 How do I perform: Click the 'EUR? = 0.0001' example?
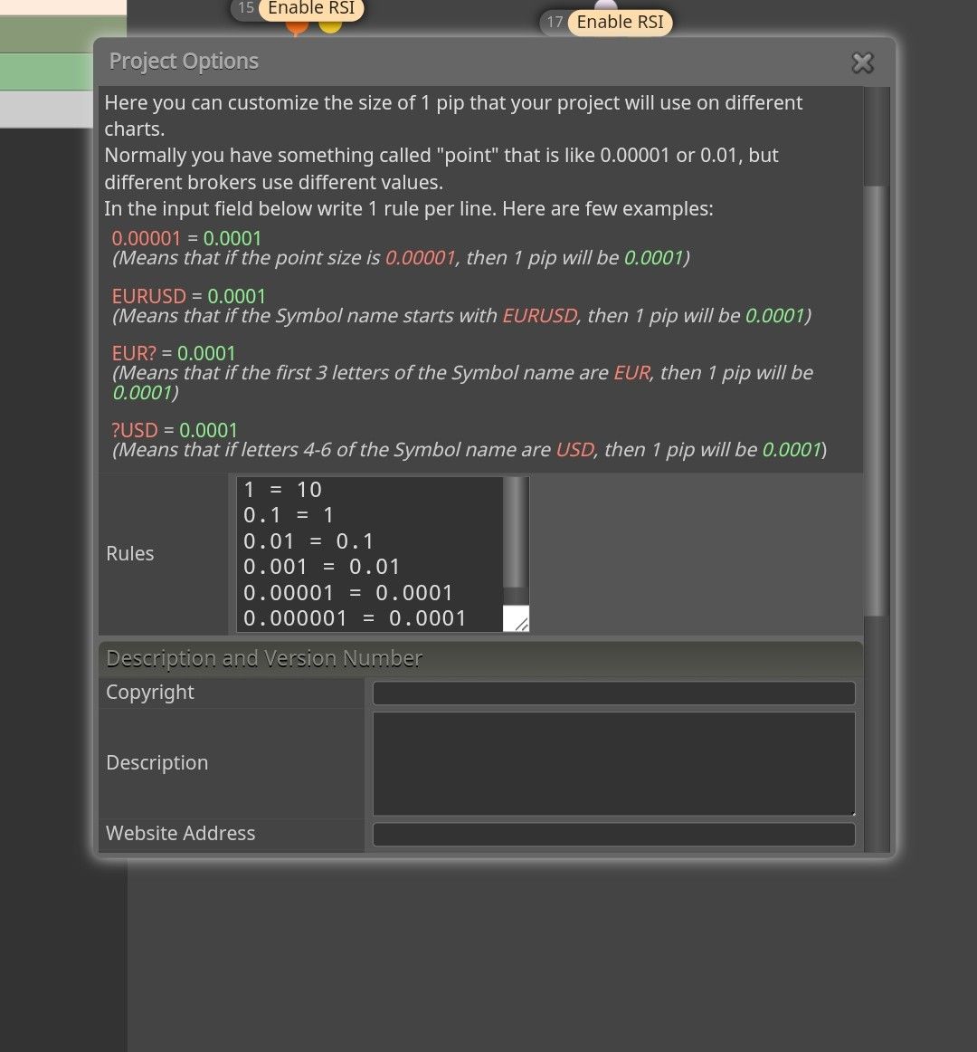point(174,353)
